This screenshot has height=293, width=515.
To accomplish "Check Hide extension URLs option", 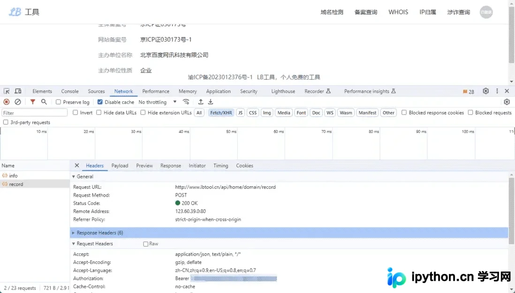I will [x=143, y=112].
